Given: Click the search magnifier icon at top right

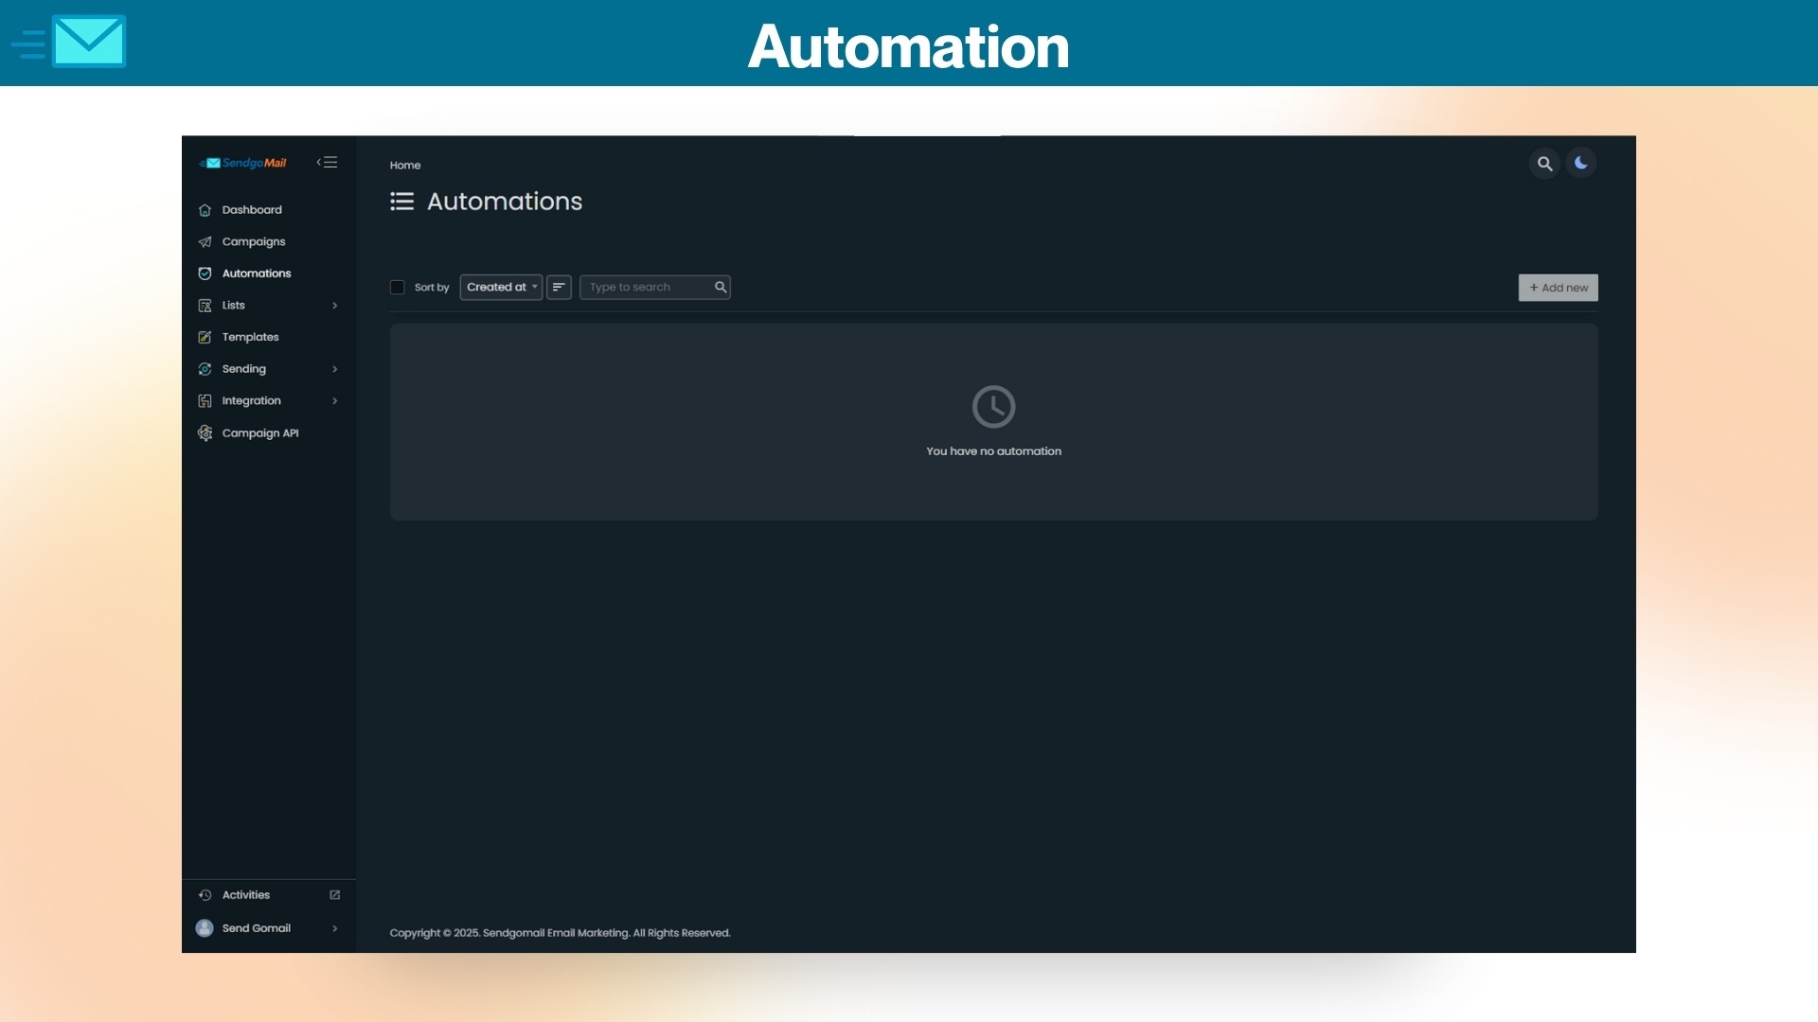Looking at the screenshot, I should [x=1543, y=163].
